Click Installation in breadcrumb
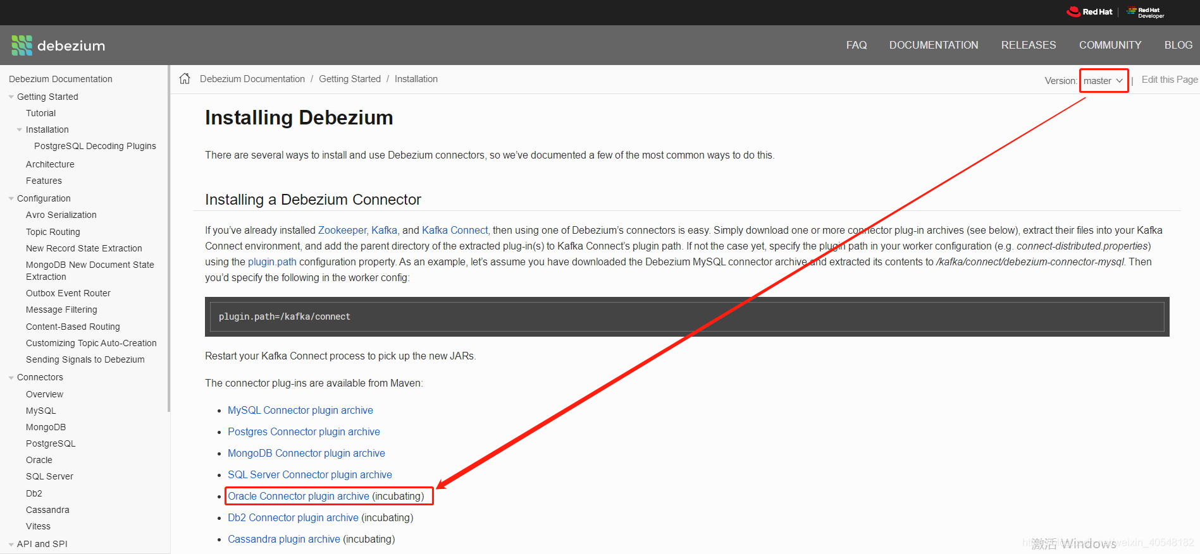 416,79
